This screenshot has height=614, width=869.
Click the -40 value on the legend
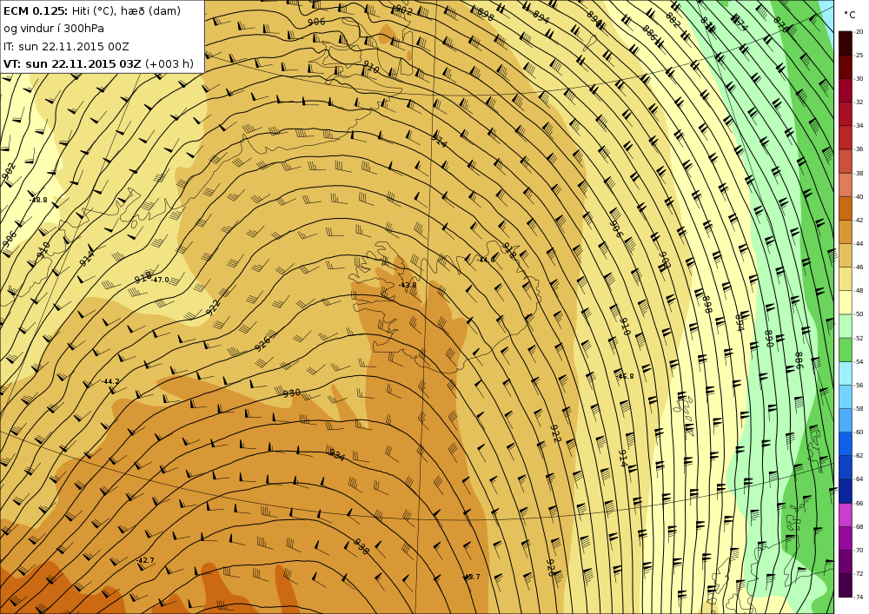[x=859, y=196]
